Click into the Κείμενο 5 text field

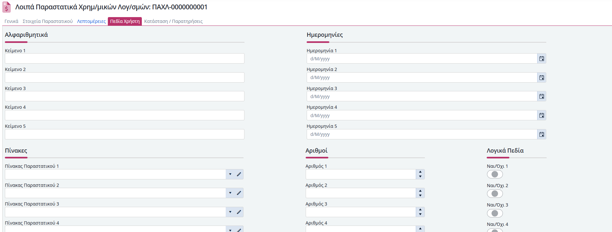coord(125,134)
